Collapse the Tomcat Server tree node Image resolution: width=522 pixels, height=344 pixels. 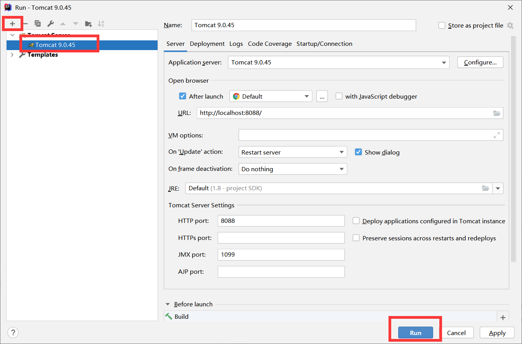coord(12,35)
